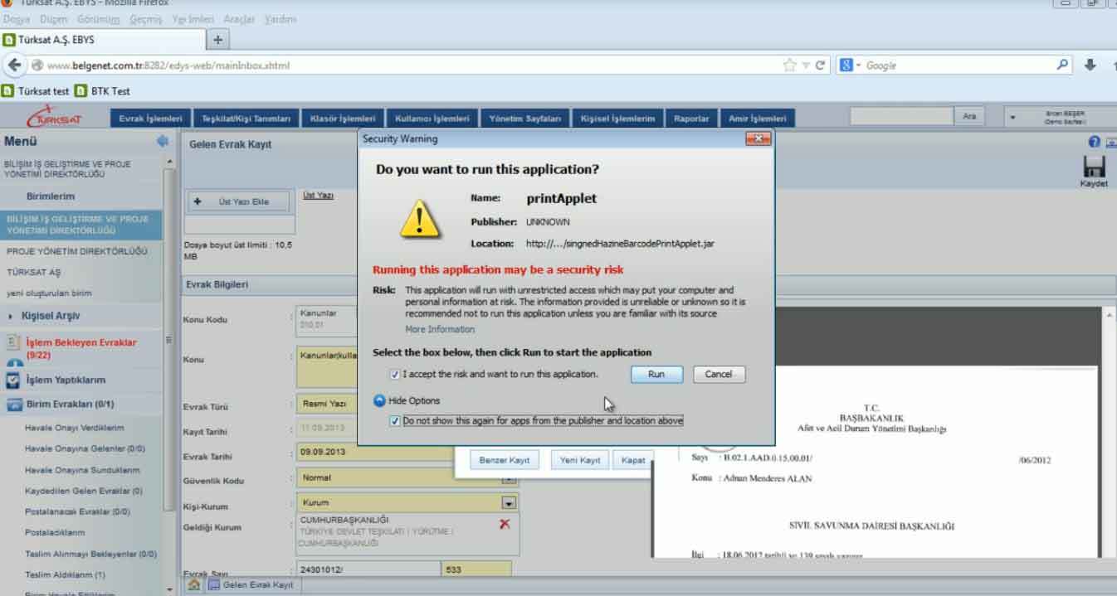The width and height of the screenshot is (1117, 596).
Task: Open Havale Onayı Verdiklerim in the sidebar
Action: 75,429
